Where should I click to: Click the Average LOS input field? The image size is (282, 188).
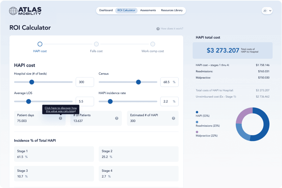[85, 102]
